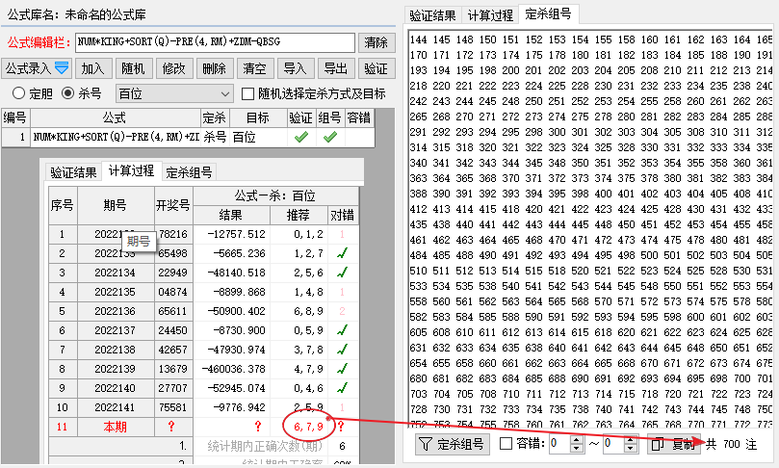Viewport: 779px width, 468px height.
Task: Click the 序号 column header
Action: (63, 205)
